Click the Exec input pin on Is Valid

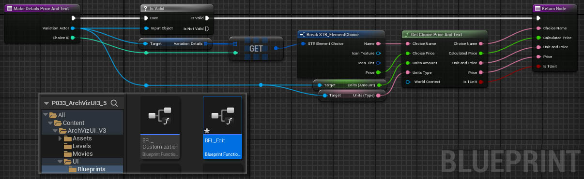tap(146, 18)
